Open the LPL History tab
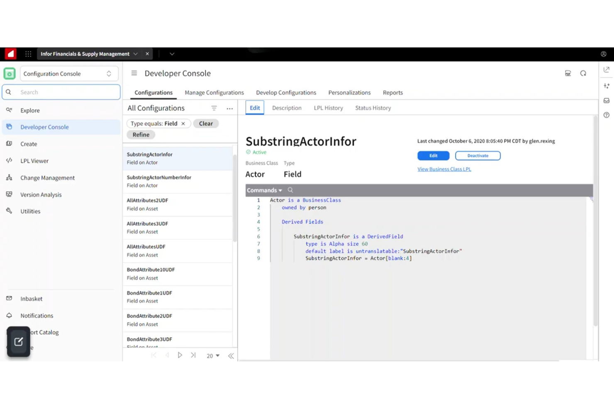 click(x=328, y=108)
